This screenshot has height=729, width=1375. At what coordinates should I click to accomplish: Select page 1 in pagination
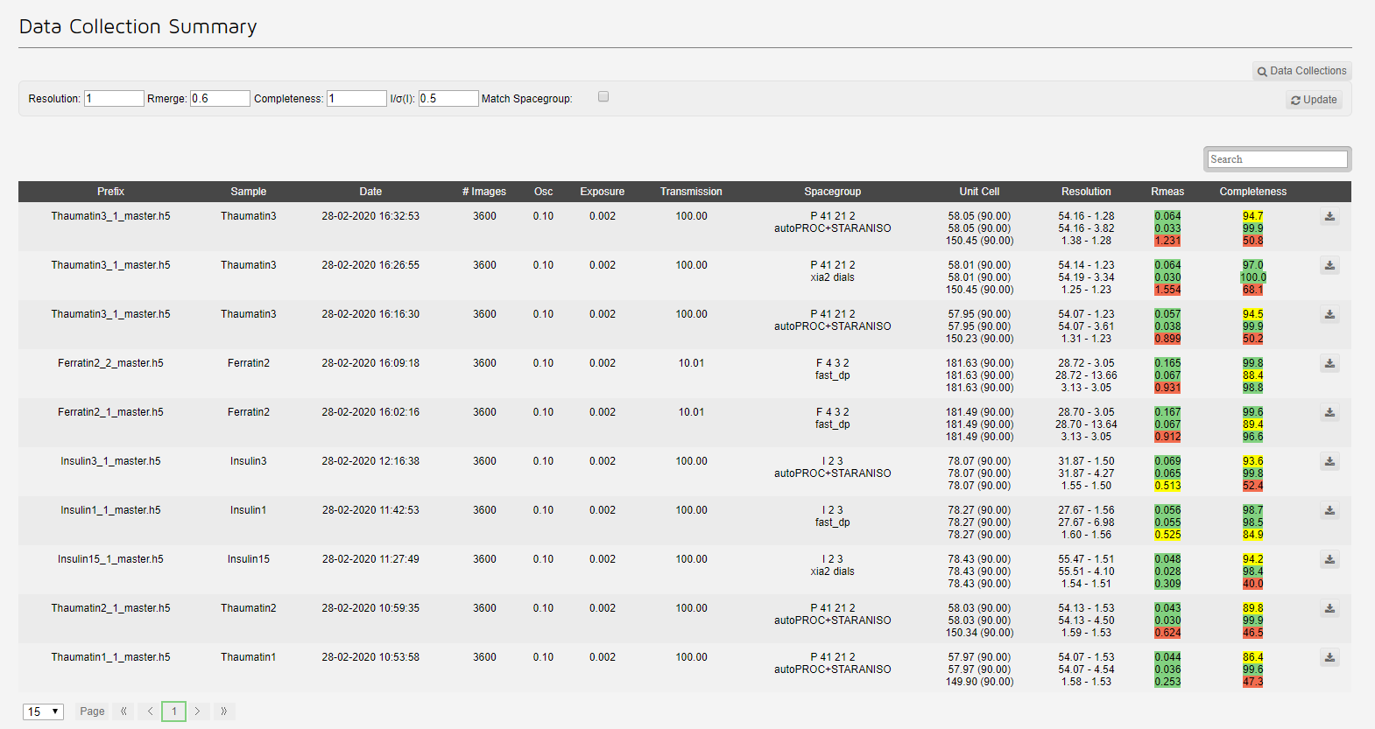(x=174, y=711)
